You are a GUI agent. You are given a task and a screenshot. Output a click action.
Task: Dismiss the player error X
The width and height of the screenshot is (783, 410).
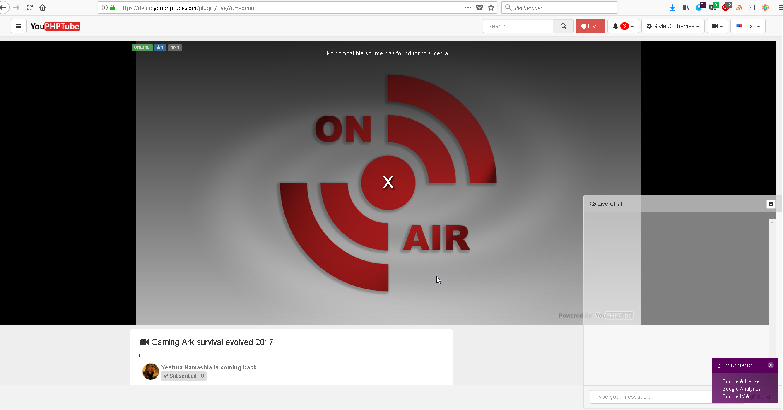coord(388,182)
